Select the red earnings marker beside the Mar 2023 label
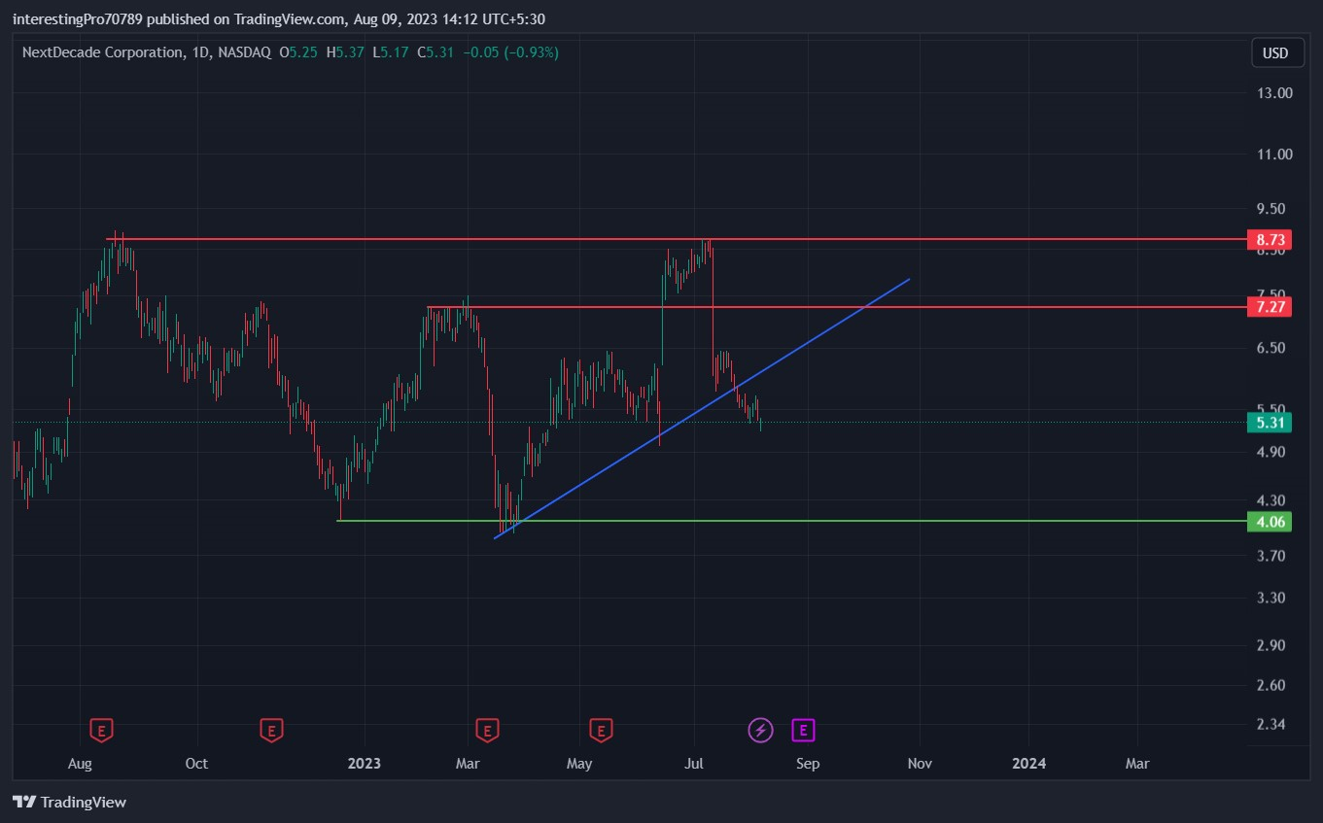 click(x=487, y=729)
